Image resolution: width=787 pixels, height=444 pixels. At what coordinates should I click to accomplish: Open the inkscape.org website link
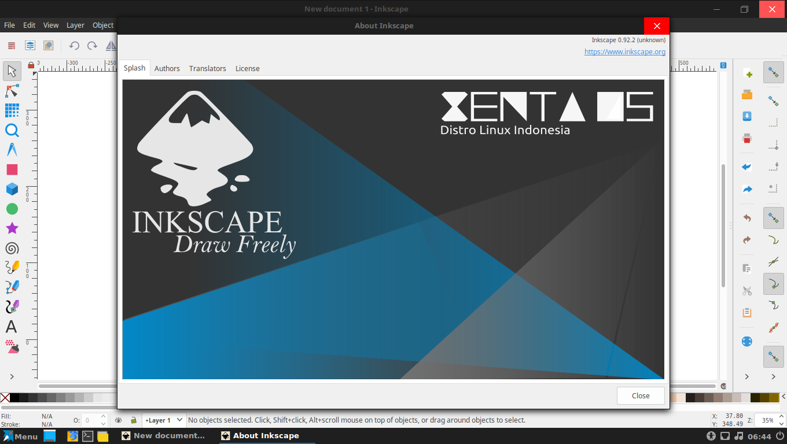(625, 51)
